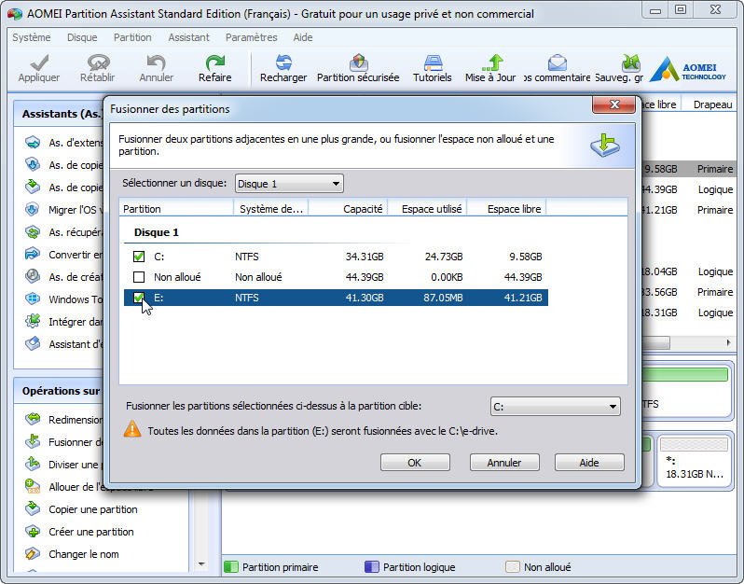Click the Rétablir toolbar icon
The width and height of the screenshot is (744, 584).
tap(98, 63)
